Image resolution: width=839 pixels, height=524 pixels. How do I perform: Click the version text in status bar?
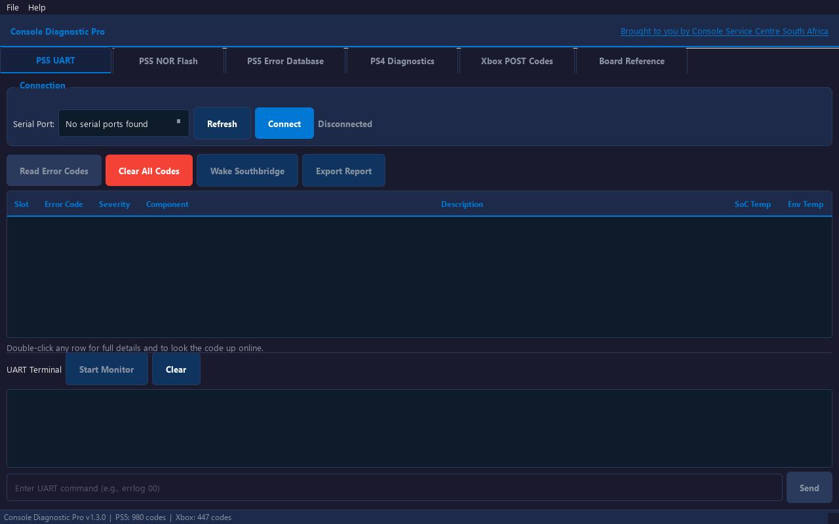pos(118,517)
